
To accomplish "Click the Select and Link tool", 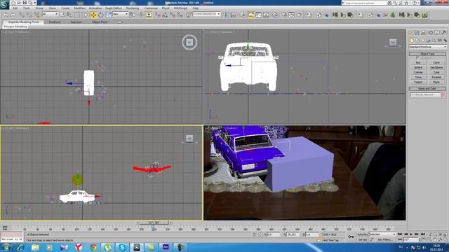I will (x=22, y=15).
